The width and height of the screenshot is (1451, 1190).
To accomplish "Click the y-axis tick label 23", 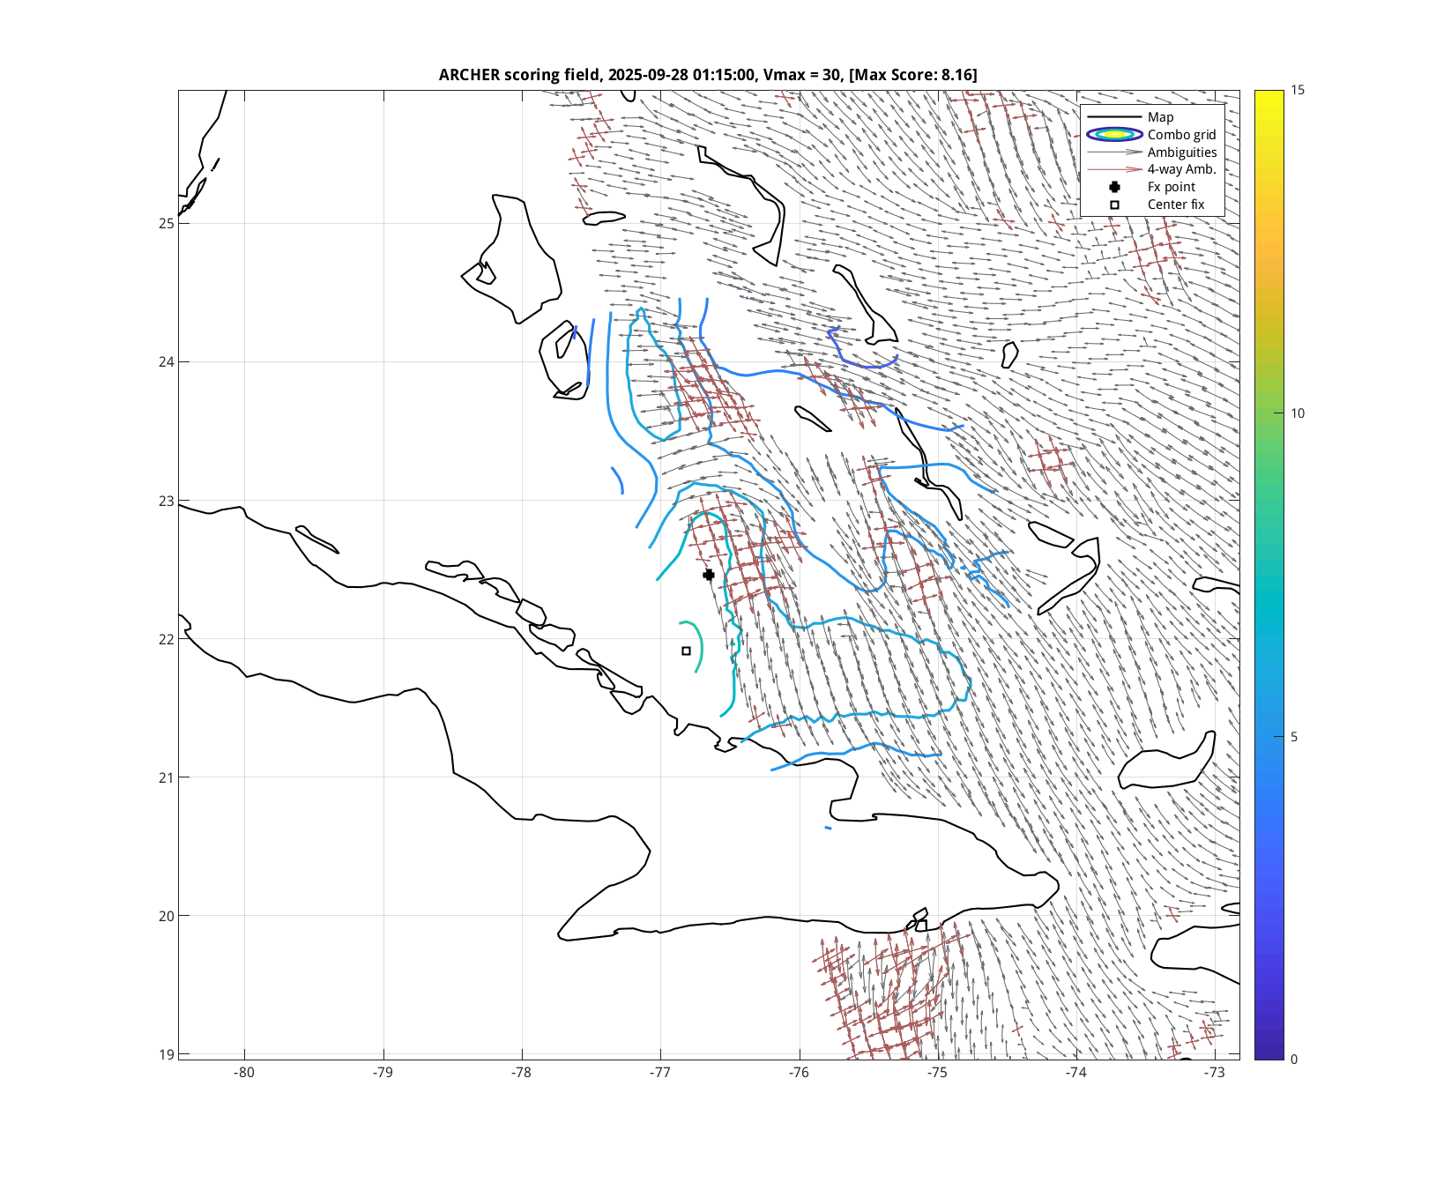I will point(167,501).
